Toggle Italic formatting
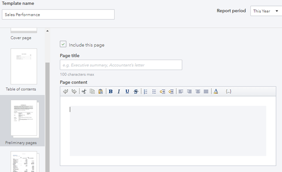The height and width of the screenshot is (172, 282). 119,92
